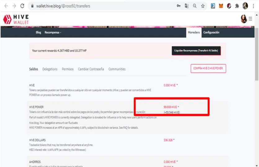Open Cambiar Contraseña sub-tab

tap(91, 69)
